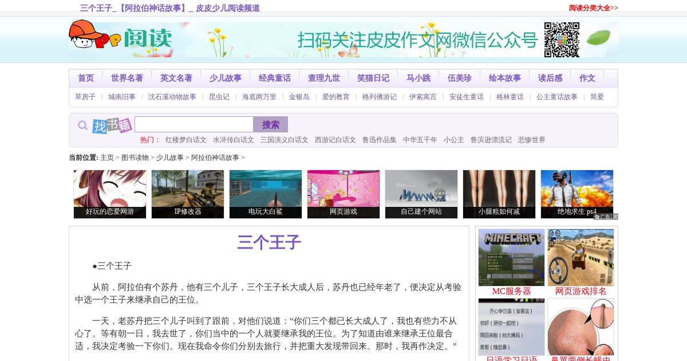Screen dimensions: 687x361
Task: Go to 昆虫记 link
Action: coord(219,97)
